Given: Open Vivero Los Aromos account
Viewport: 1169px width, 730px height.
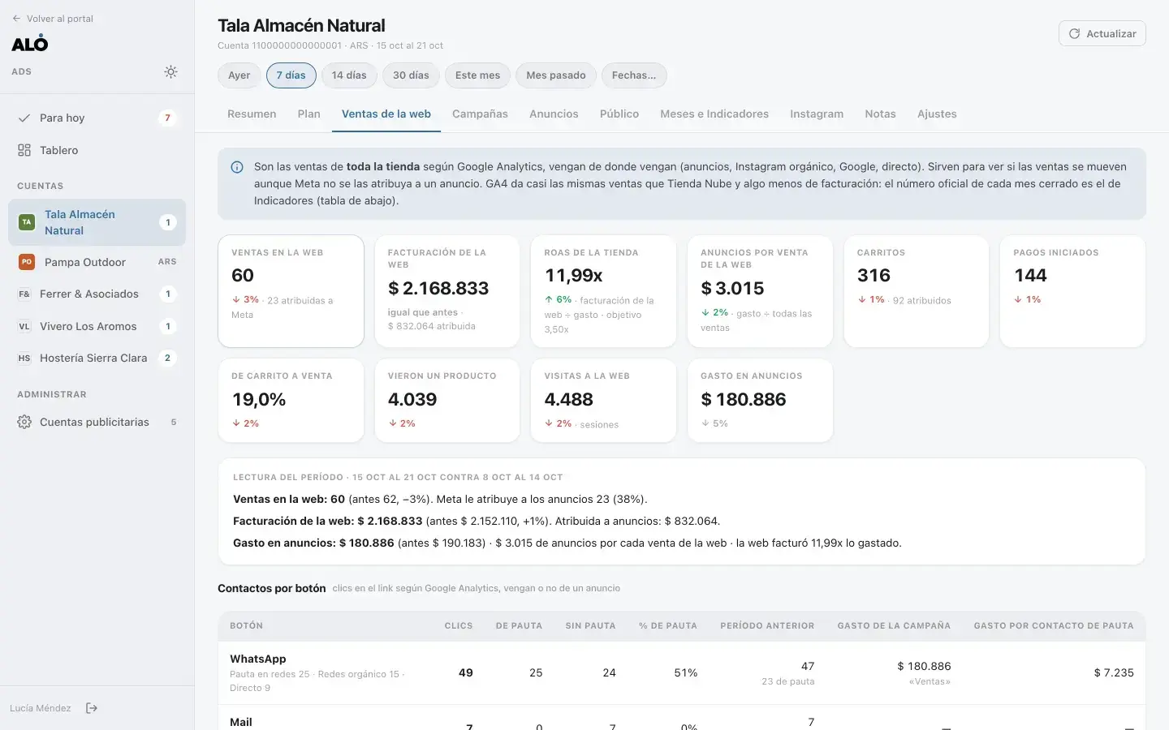Looking at the screenshot, I should click(97, 326).
